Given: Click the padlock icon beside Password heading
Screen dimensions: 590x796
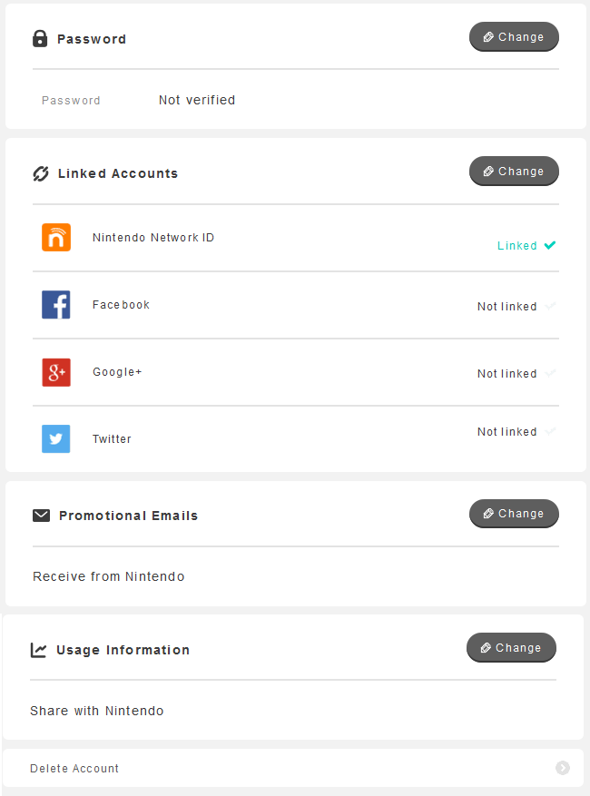Looking at the screenshot, I should [40, 39].
